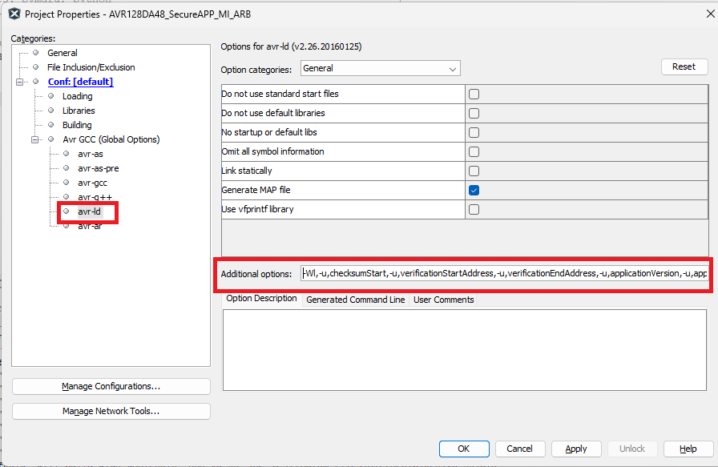Uncheck Generate MAP file checkbox

point(474,190)
